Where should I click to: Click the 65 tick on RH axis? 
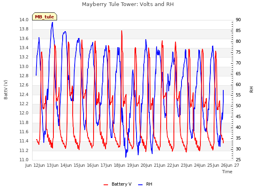point(238,74)
